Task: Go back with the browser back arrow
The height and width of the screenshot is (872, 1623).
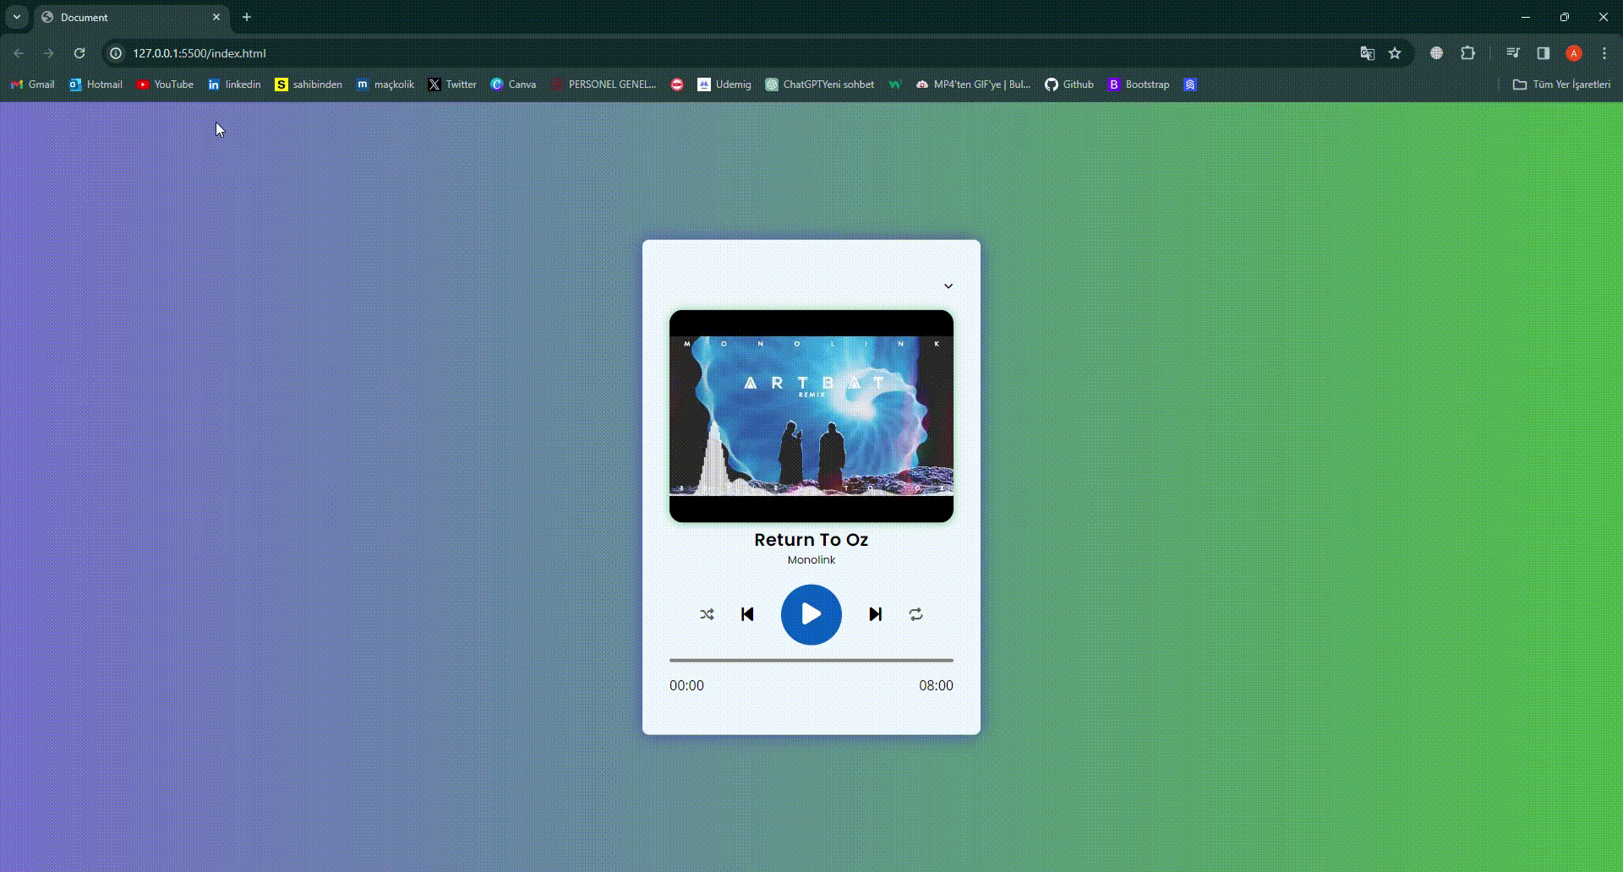Action: pos(19,53)
